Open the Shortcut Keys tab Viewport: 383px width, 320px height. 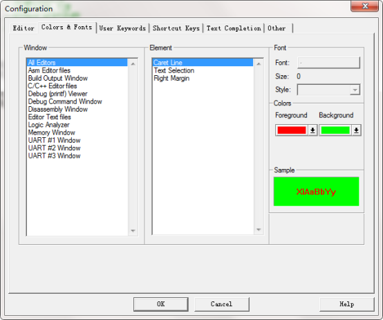point(176,28)
